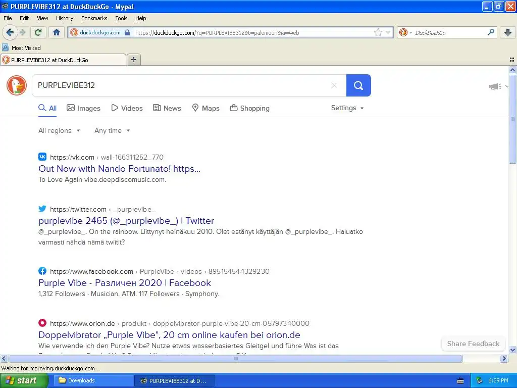Open the Tools menu
Screen dimensions: 517x388
[121, 18]
